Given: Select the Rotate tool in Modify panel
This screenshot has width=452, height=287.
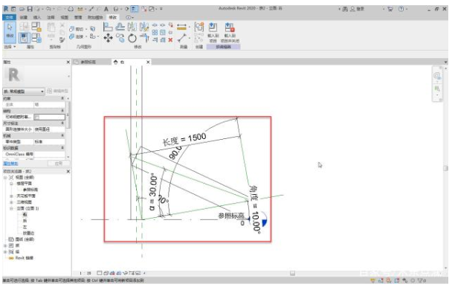Looking at the screenshot, I should coord(132,38).
